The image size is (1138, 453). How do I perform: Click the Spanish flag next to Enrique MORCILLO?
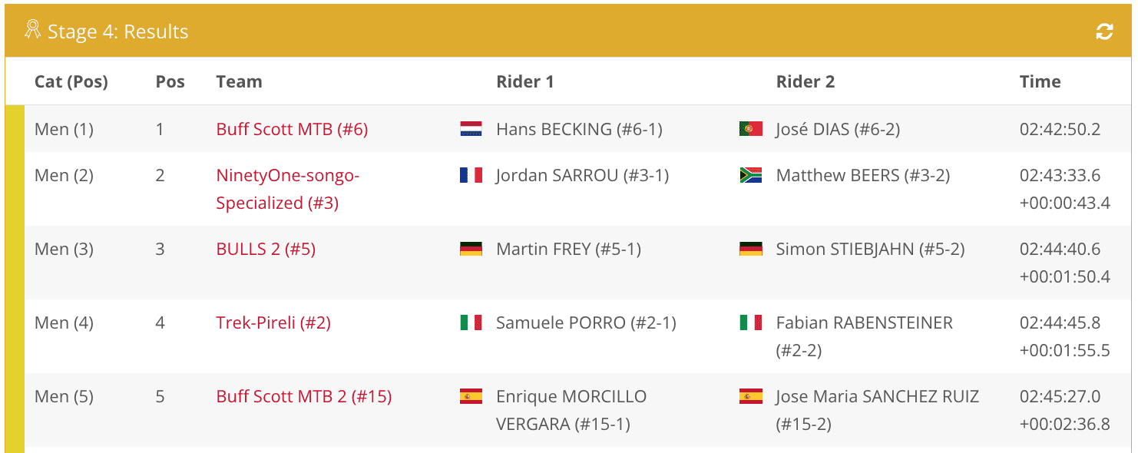click(x=471, y=396)
